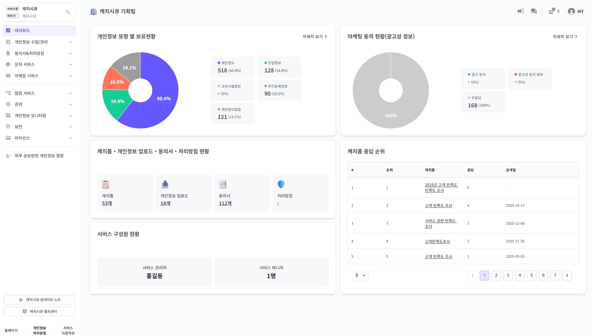Select the 대시보드 menu item

coord(39,30)
